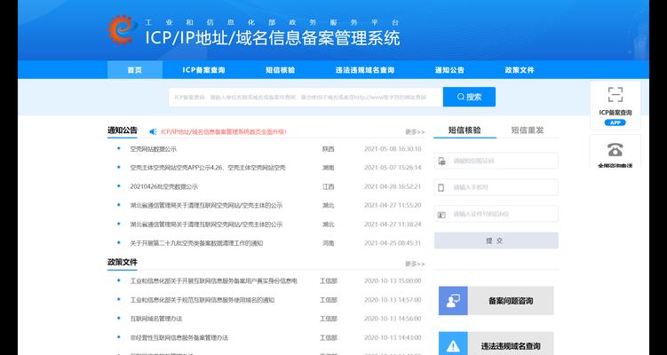Screen dimensions: 667x355
Task: Click the telephone consultation icon
Action: click(615, 150)
